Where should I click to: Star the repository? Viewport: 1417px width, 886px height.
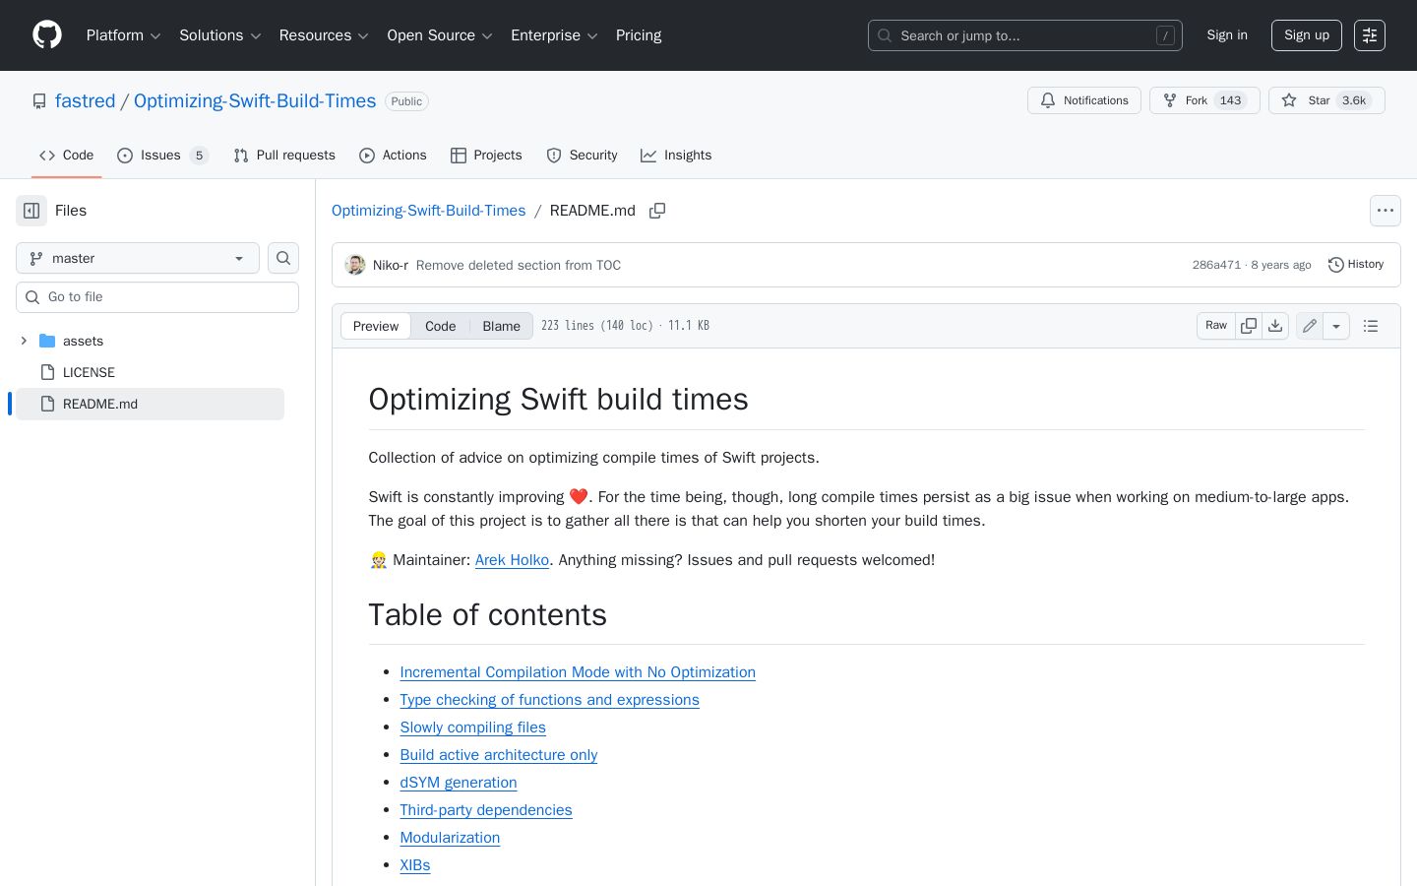[x=1326, y=100]
